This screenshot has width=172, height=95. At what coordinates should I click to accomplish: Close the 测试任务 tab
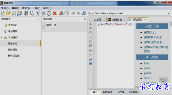(146, 19)
